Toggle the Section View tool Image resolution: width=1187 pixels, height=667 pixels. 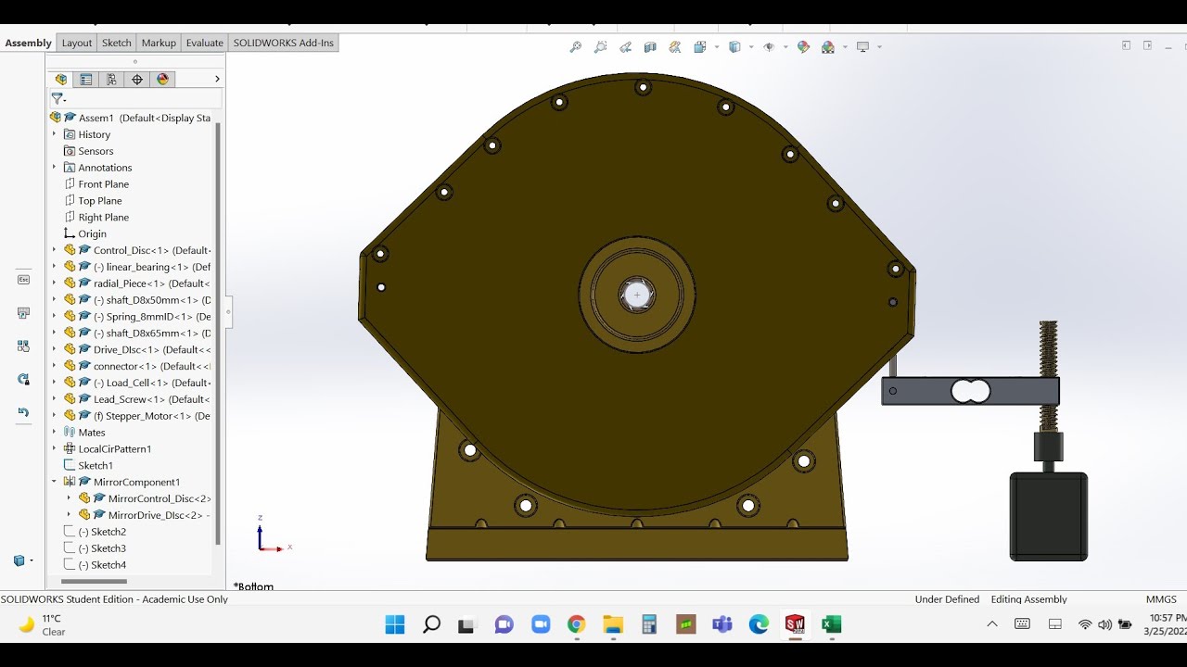pos(650,46)
